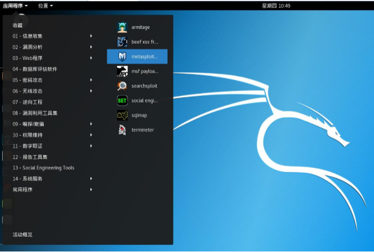Select the termineter label

coord(143,130)
